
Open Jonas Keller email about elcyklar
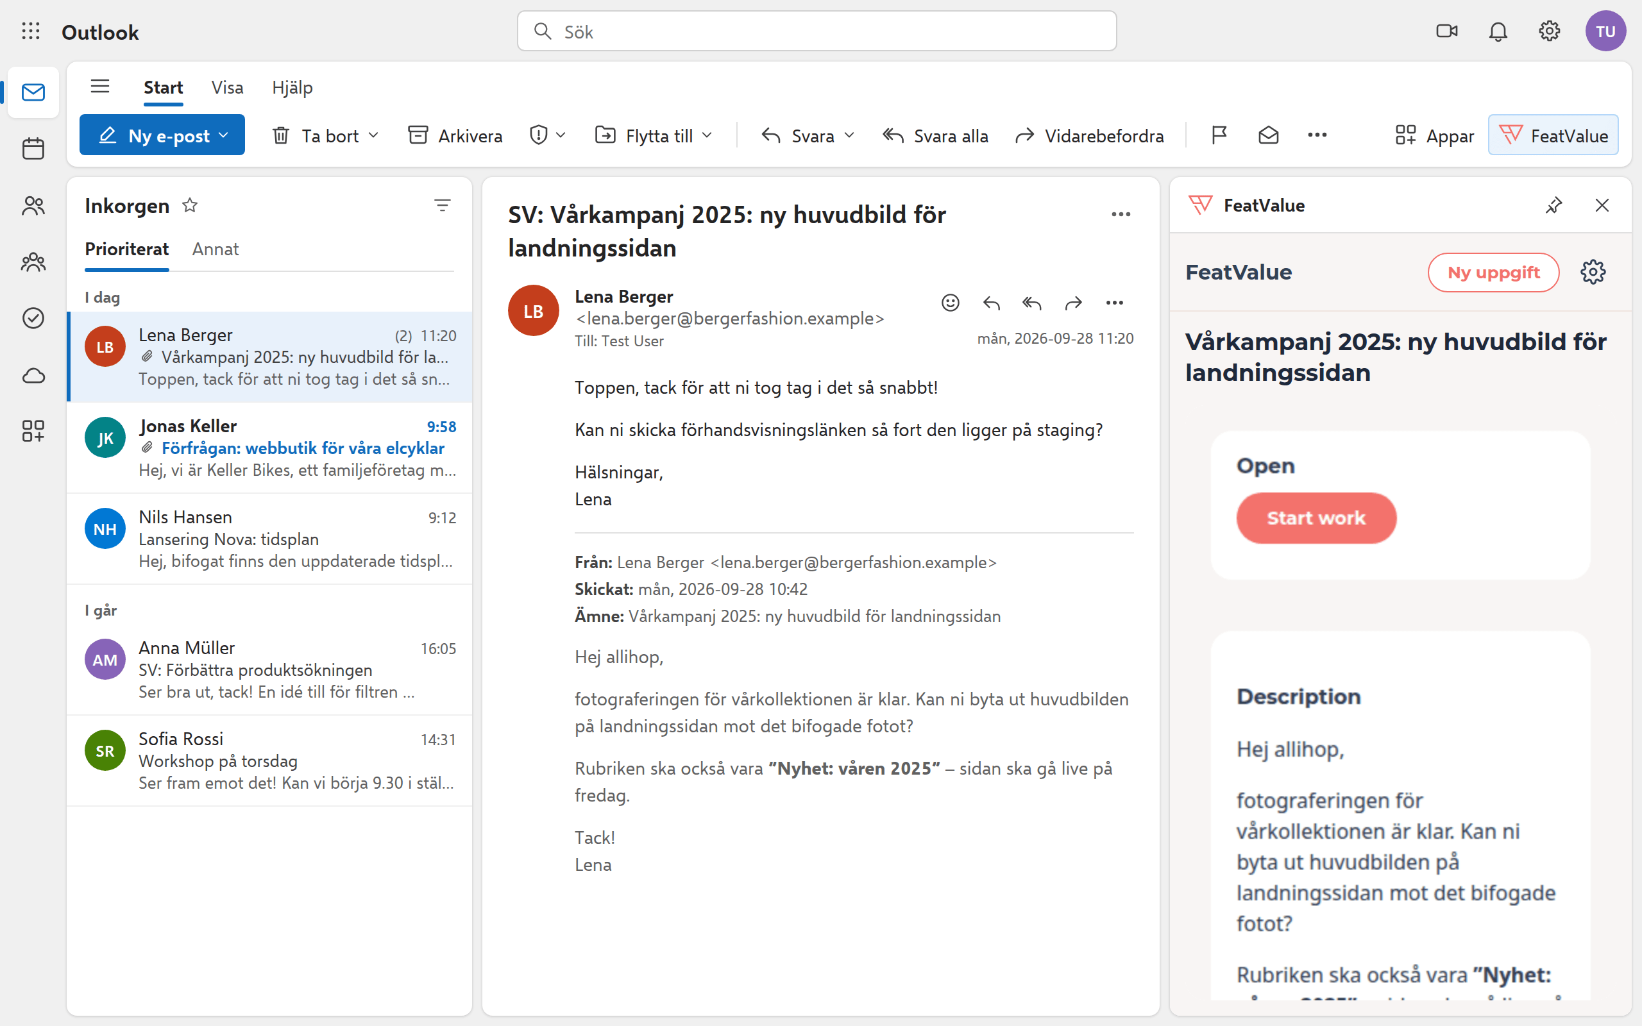[x=270, y=448]
